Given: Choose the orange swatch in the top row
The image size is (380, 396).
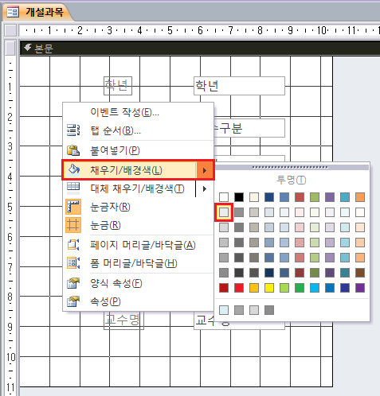Looking at the screenshot, I should [360, 197].
